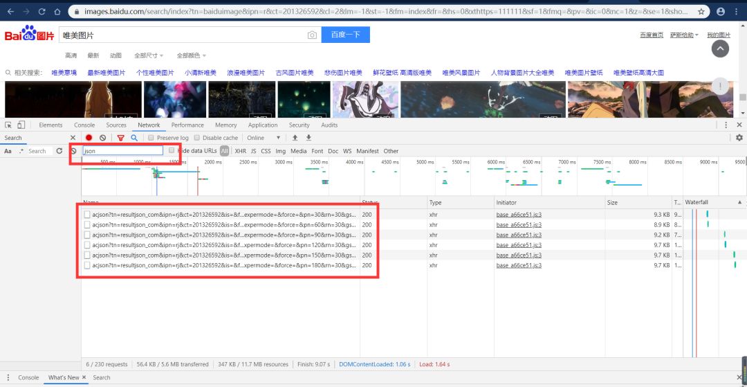
Task: Expand the 萨斯给助 account dropdown
Action: coord(684,35)
